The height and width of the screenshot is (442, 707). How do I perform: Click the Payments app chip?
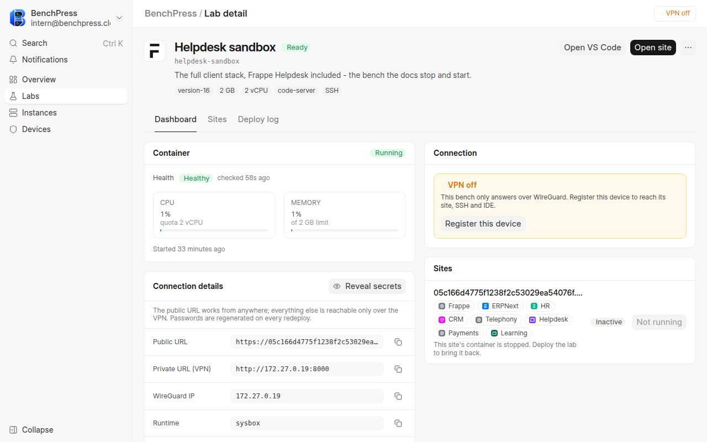458,333
